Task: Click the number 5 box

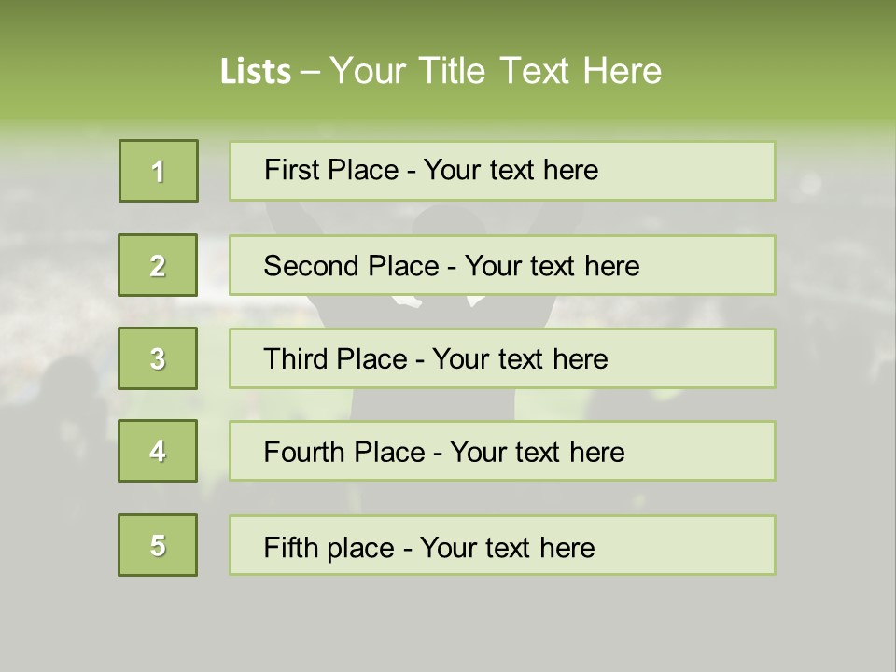Action: tap(158, 545)
